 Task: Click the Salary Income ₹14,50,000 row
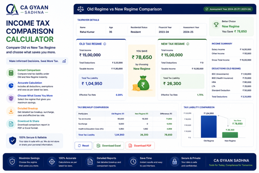tap(231, 49)
